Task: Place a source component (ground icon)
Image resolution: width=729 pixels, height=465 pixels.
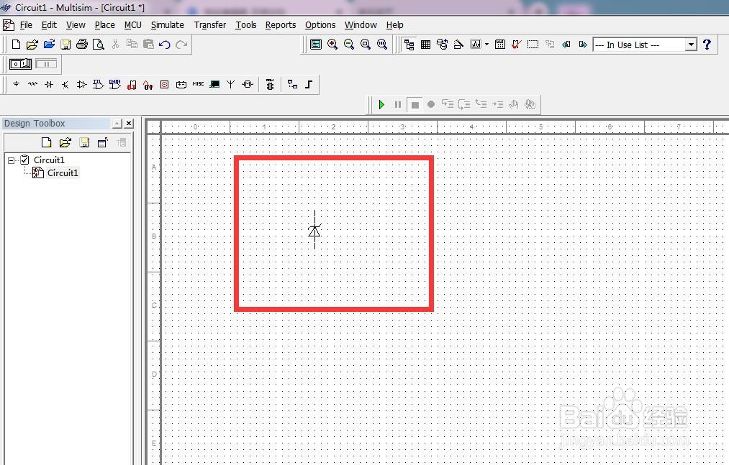Action: tap(17, 84)
